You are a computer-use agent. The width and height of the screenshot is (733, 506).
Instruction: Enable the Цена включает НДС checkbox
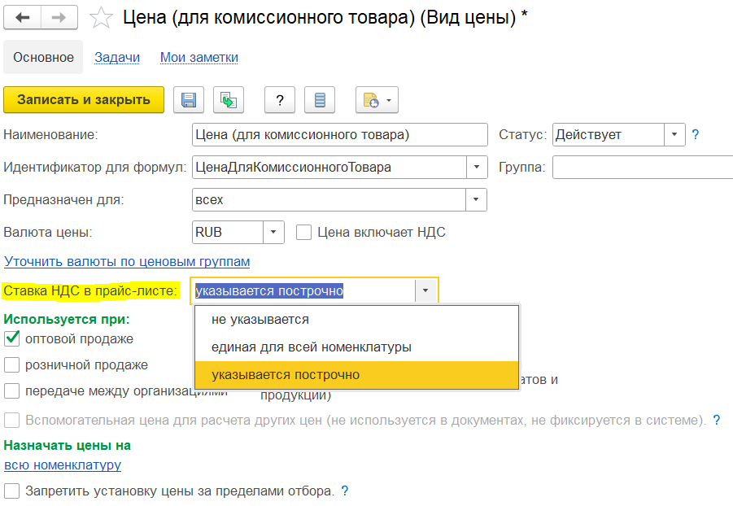(304, 233)
